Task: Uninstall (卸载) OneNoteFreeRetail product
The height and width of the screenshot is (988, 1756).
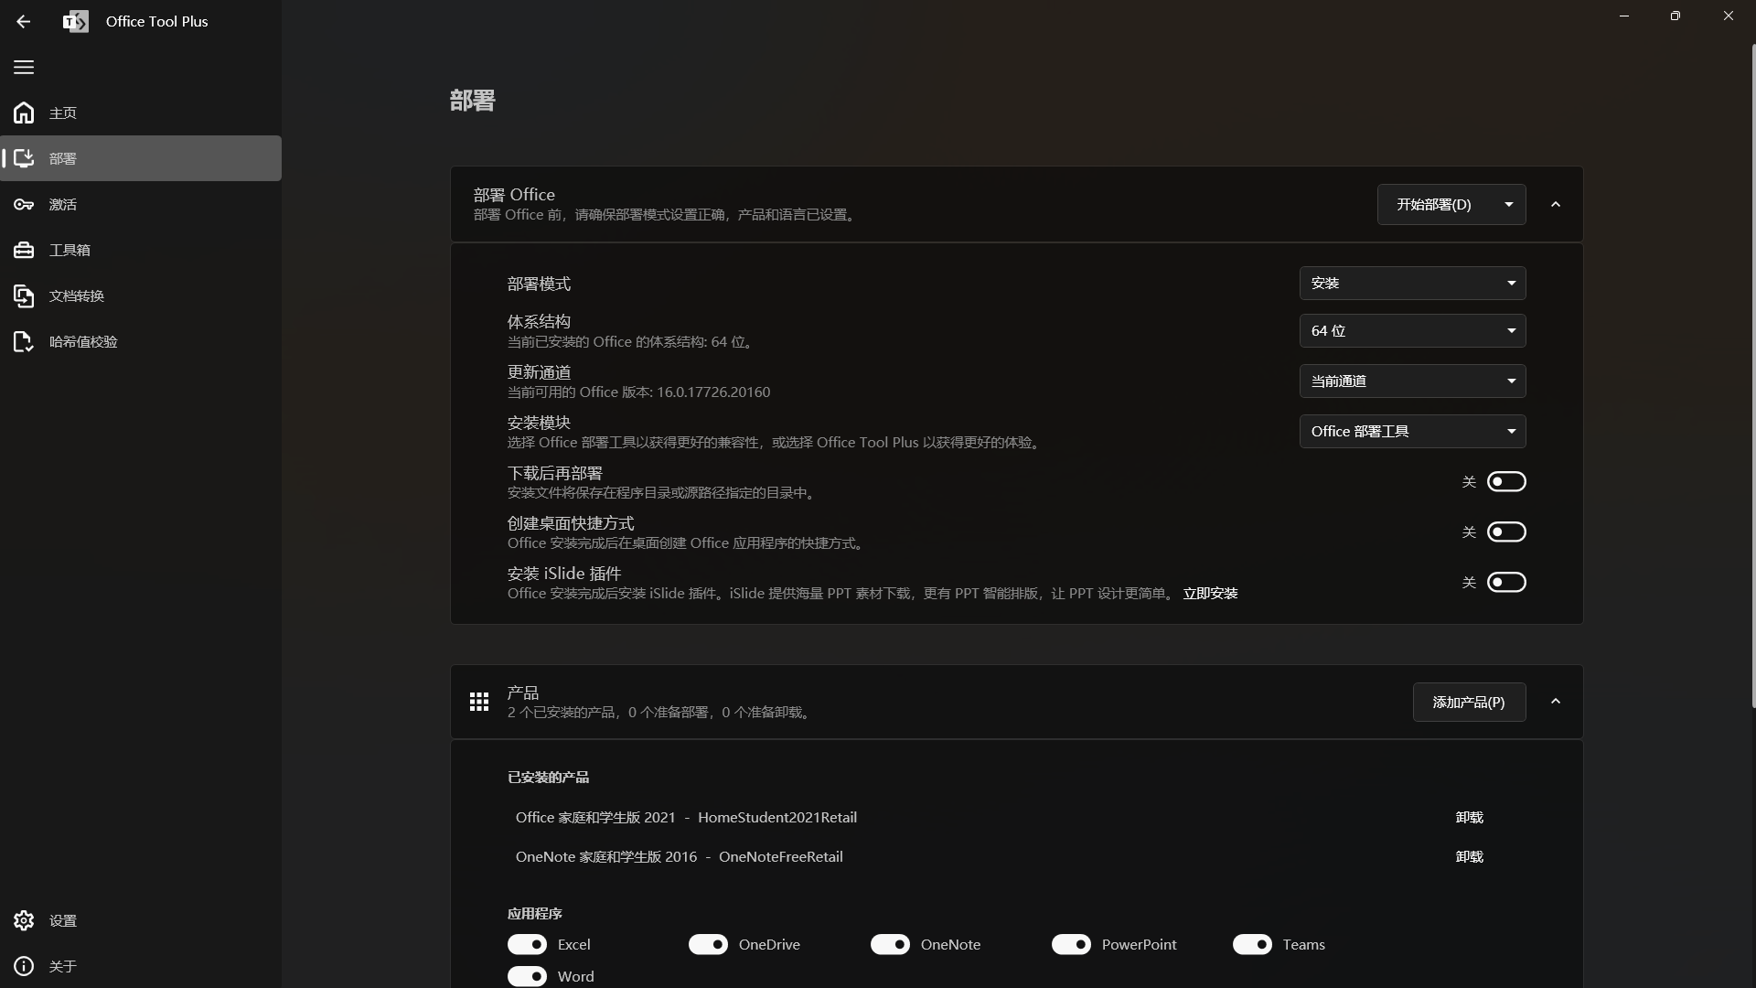Action: pos(1469,857)
